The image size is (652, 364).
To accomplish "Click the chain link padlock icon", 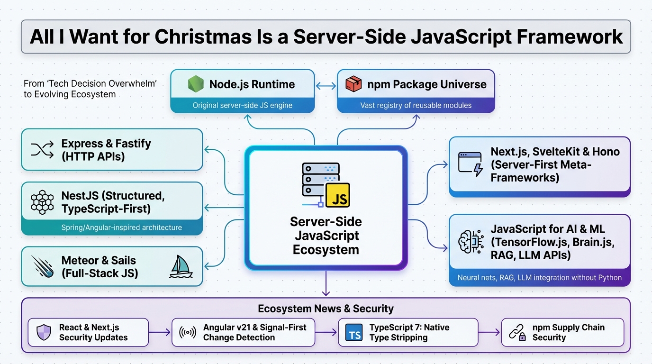I will (x=517, y=333).
